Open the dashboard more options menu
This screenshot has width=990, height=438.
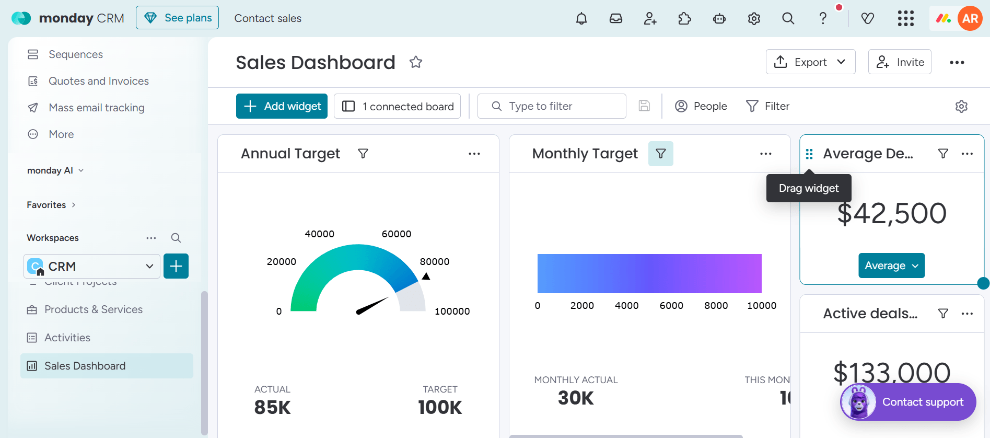[957, 62]
